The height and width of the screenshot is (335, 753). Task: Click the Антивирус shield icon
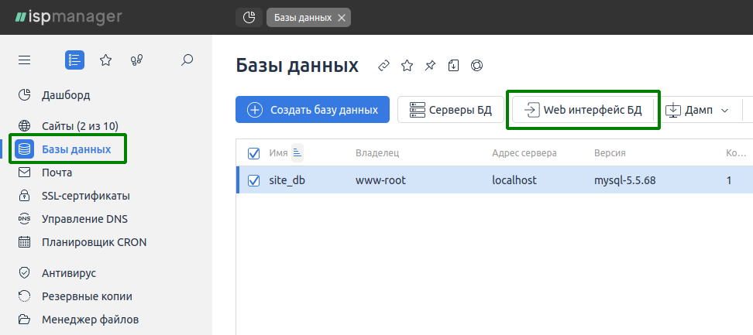pyautogui.click(x=24, y=272)
